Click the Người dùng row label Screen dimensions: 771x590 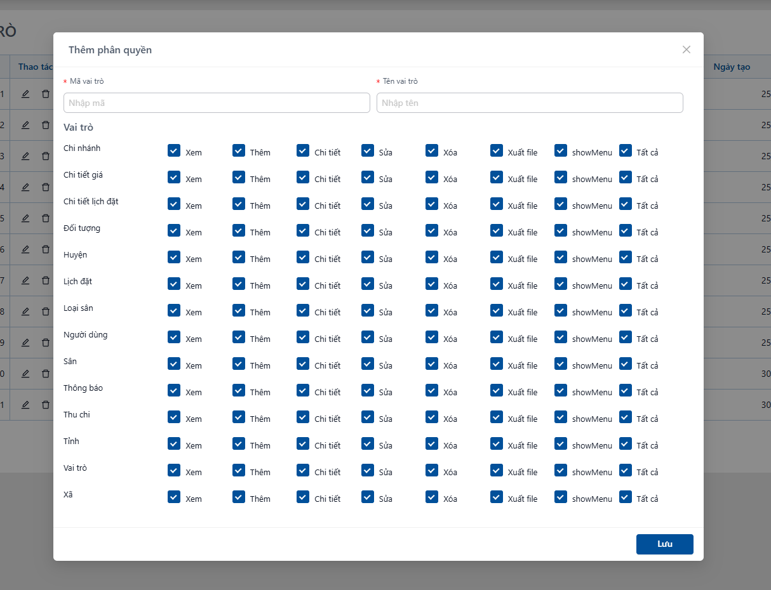pos(86,335)
